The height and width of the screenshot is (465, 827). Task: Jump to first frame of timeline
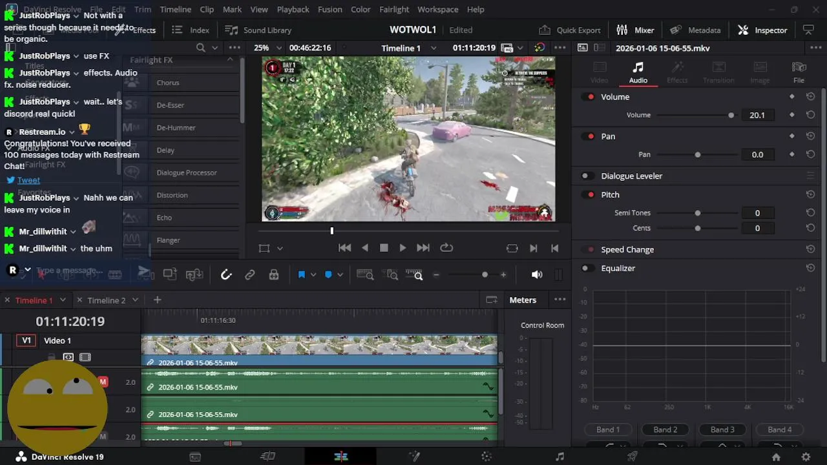(x=345, y=248)
